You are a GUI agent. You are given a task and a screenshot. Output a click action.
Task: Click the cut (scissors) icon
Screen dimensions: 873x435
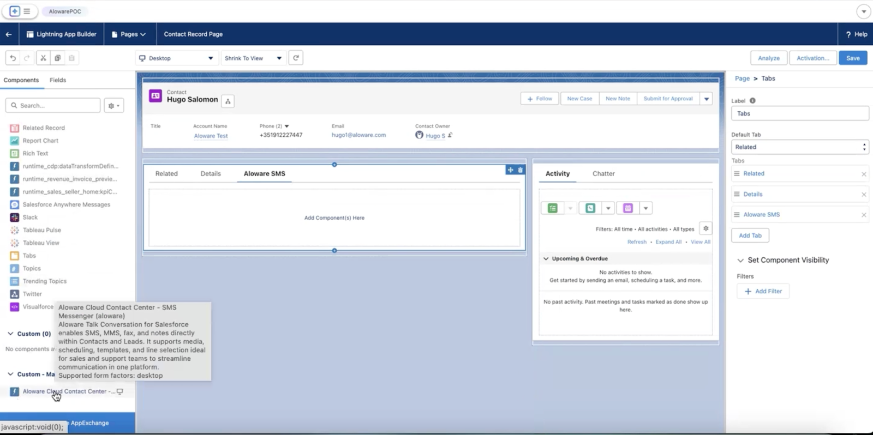click(x=43, y=58)
